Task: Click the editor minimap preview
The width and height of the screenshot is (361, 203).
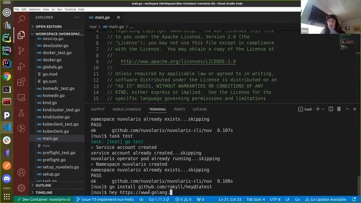Action: tap(347, 43)
